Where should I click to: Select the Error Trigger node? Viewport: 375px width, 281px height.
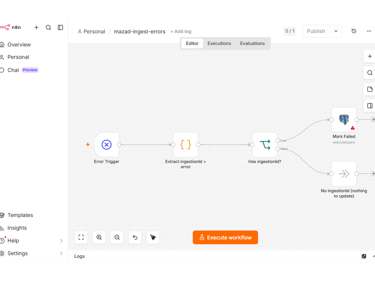(106, 145)
